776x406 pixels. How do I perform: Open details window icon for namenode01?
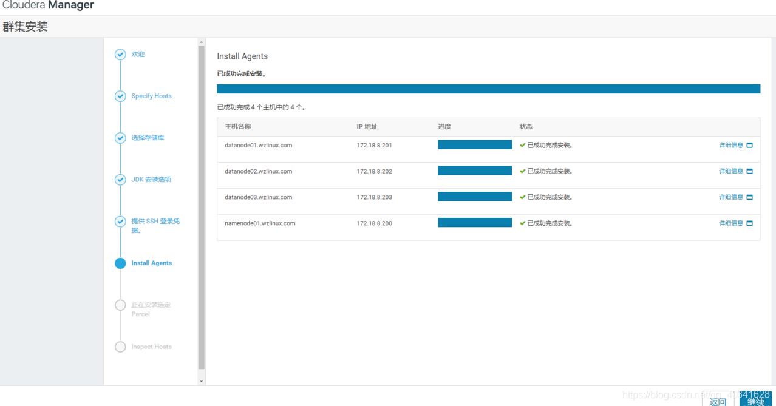click(x=749, y=223)
